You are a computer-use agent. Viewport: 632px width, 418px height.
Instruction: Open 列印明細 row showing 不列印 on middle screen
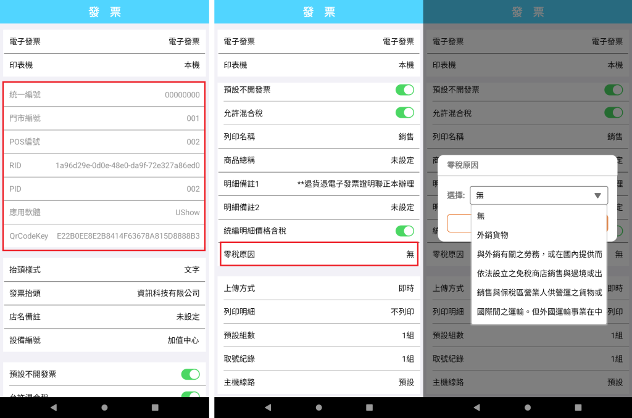(x=319, y=312)
